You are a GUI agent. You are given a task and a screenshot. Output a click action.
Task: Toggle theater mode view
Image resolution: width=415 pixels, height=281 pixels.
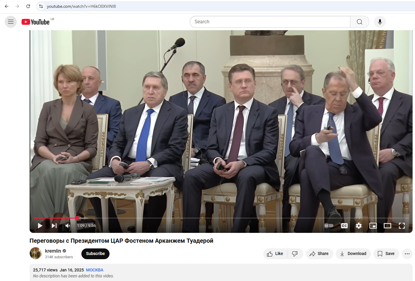pos(387,226)
